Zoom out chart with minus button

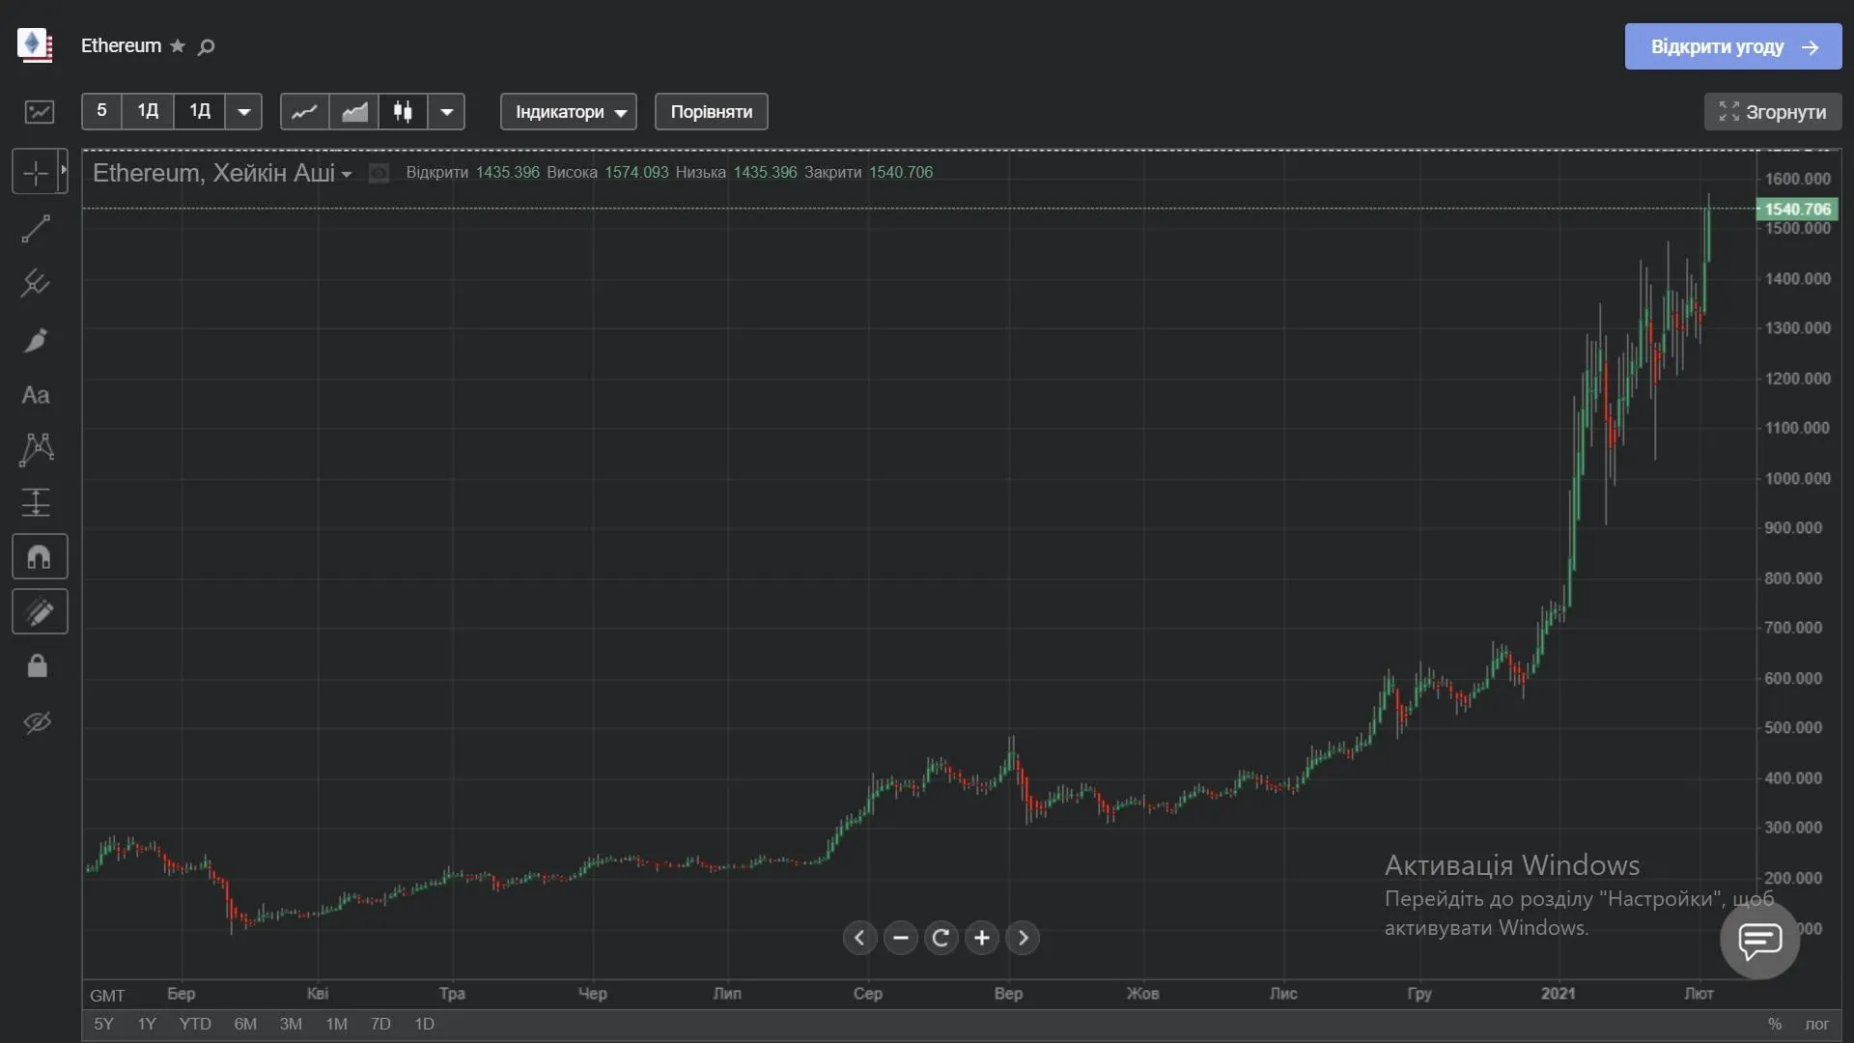901,938
